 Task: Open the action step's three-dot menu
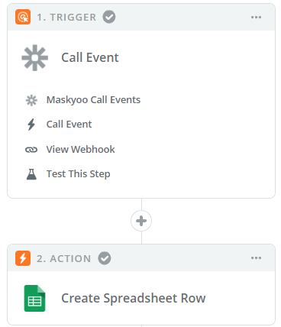(256, 258)
